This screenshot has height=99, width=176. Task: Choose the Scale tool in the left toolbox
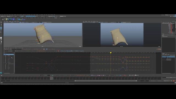(1, 32)
